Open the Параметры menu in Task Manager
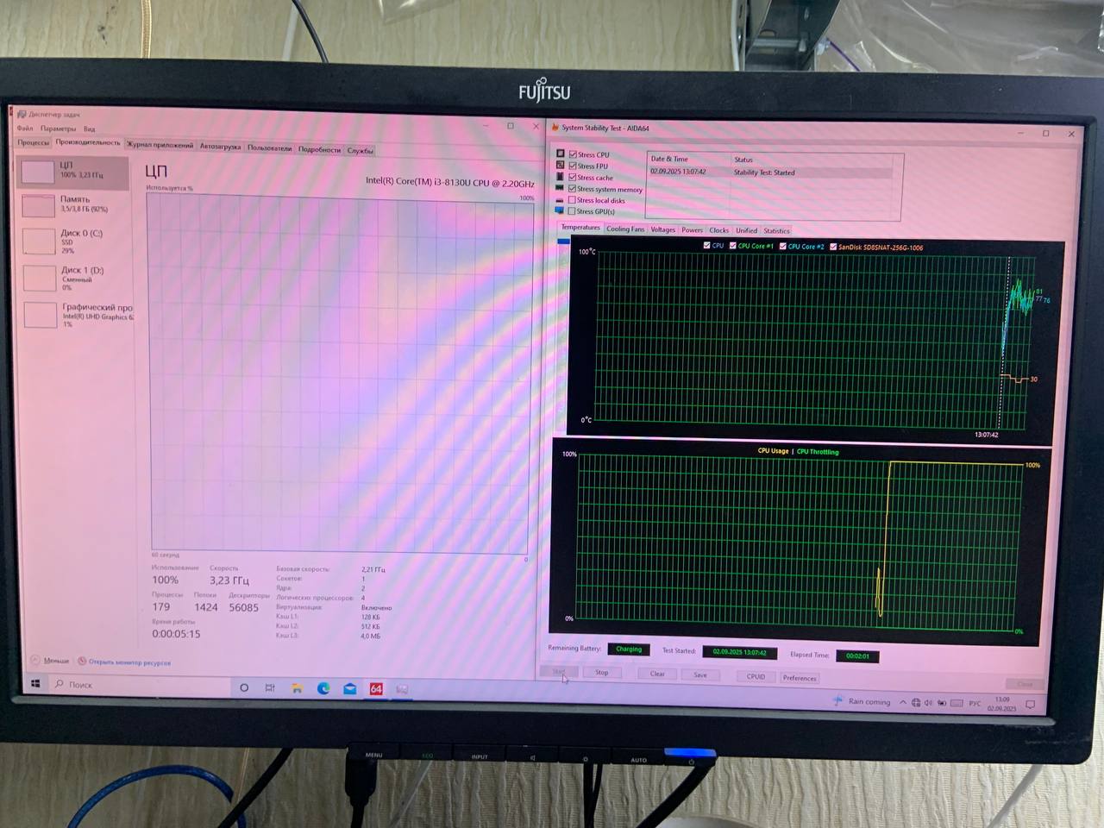 tap(58, 129)
